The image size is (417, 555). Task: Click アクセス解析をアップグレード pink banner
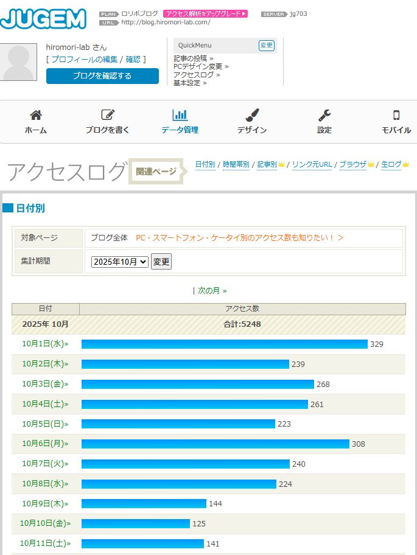coord(205,13)
